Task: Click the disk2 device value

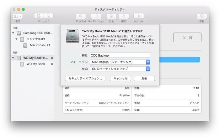Action: [195, 110]
